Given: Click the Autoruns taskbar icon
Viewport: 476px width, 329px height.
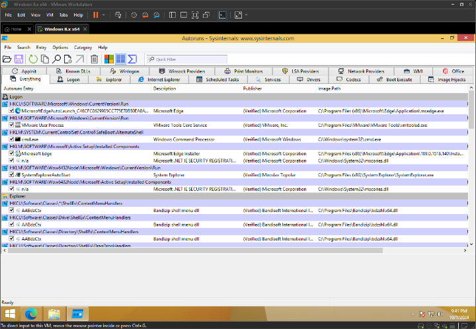Looking at the screenshot, I should [77, 314].
